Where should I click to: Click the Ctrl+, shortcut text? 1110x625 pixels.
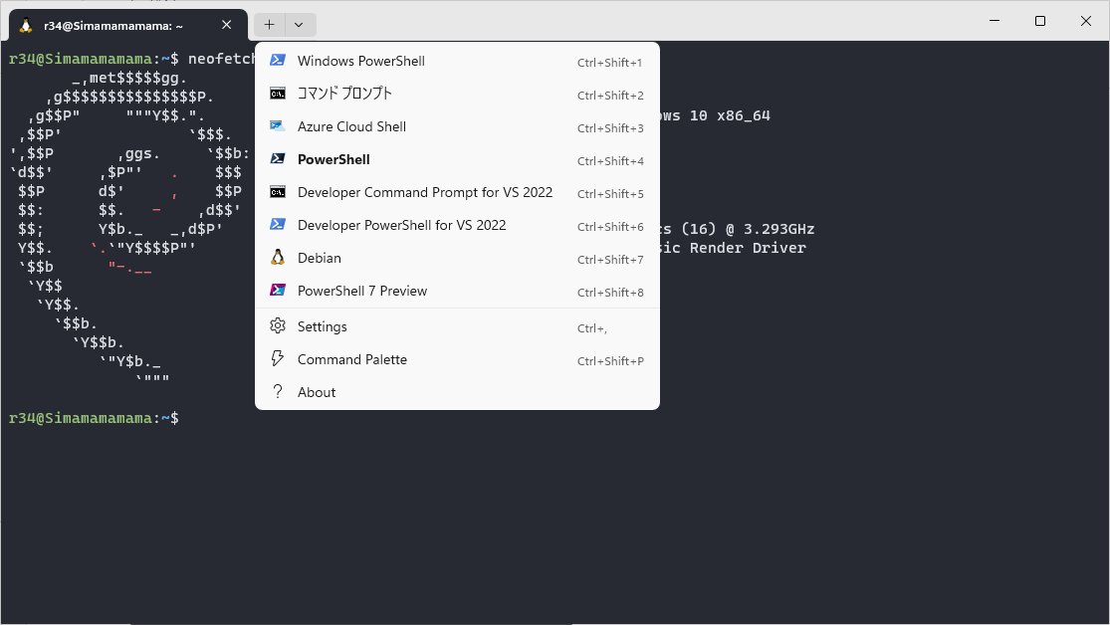click(591, 328)
